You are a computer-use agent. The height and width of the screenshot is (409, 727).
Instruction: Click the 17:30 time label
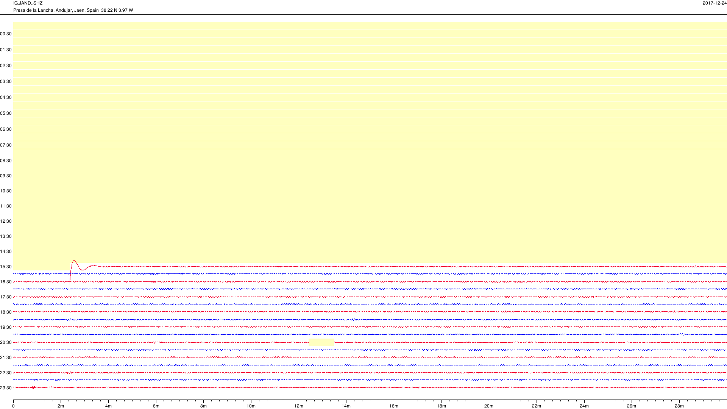click(x=6, y=297)
